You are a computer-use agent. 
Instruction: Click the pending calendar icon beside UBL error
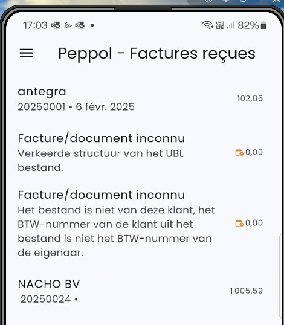click(x=239, y=152)
